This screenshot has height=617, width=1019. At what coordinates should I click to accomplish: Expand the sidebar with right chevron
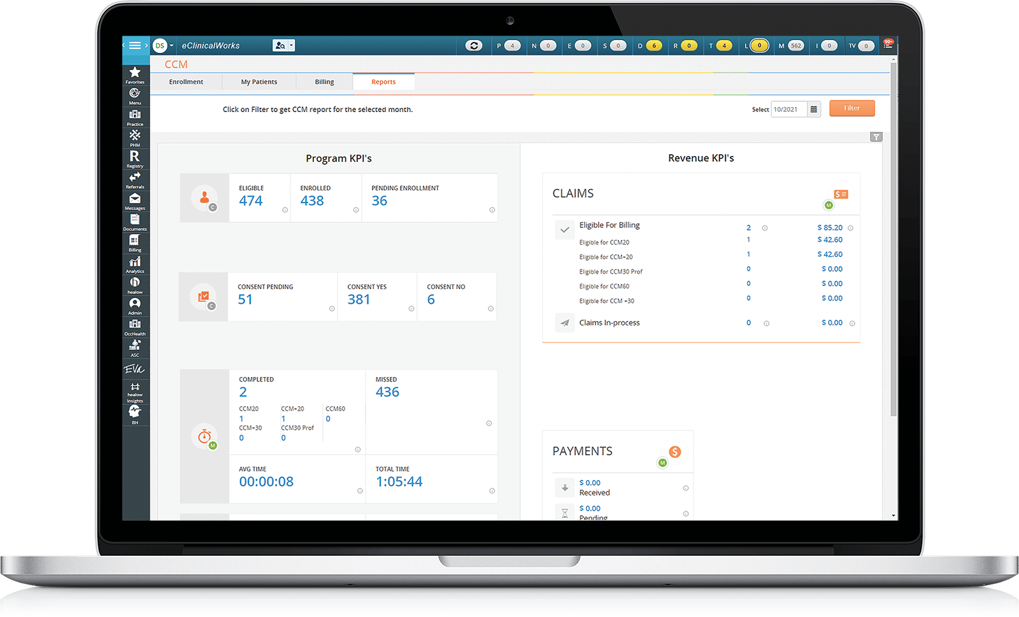(x=146, y=45)
